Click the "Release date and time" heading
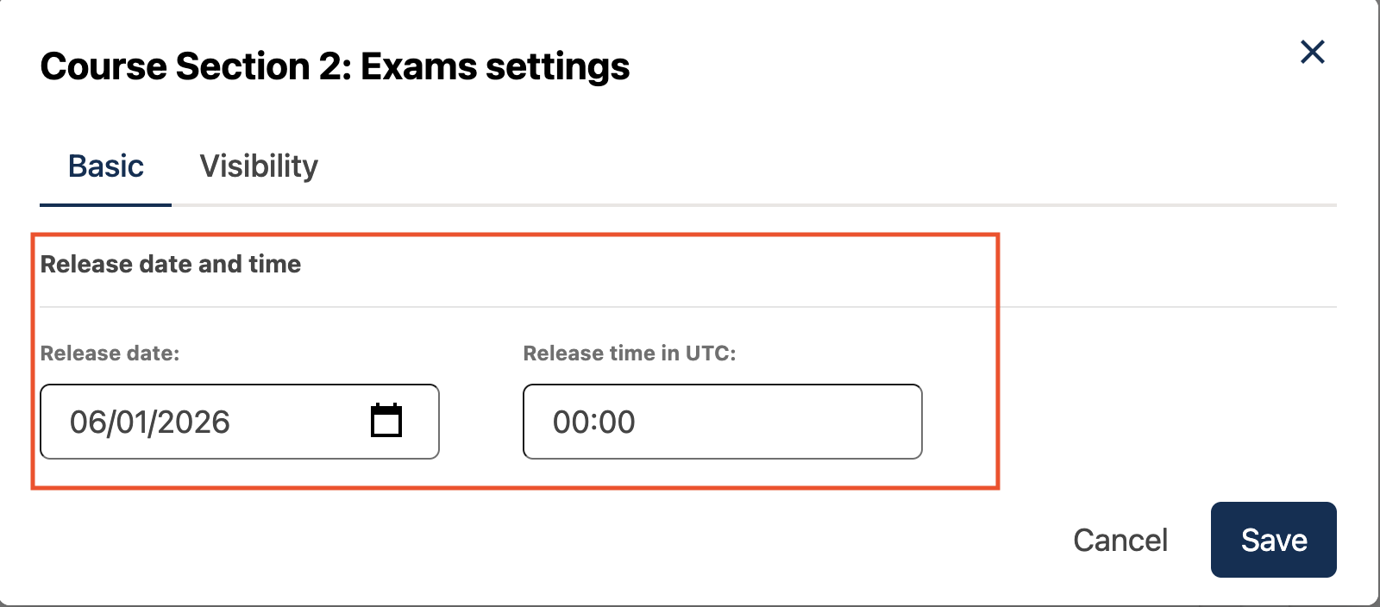This screenshot has width=1380, height=607. [171, 264]
